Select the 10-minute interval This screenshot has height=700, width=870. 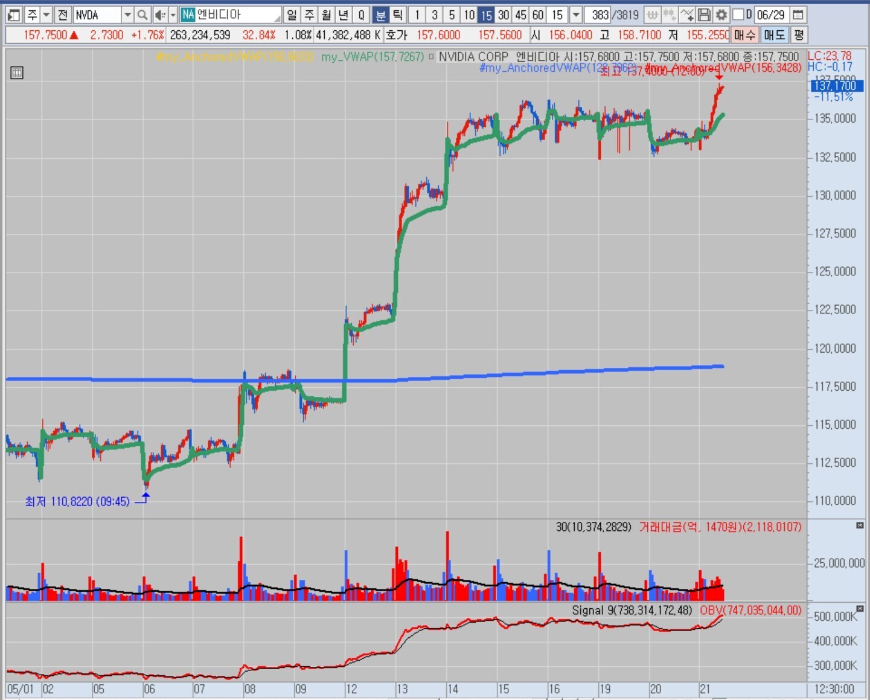point(469,14)
